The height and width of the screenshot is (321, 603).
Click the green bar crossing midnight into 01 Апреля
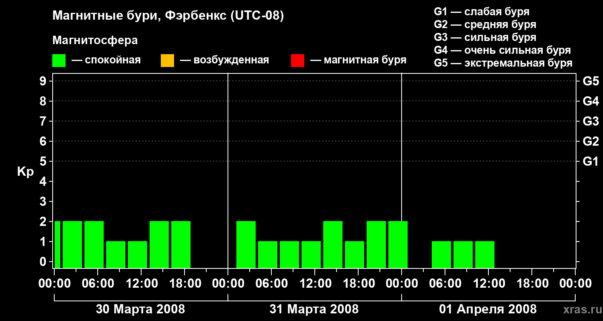(x=398, y=244)
